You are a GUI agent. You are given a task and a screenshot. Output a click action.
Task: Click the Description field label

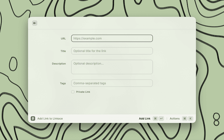[59, 64]
